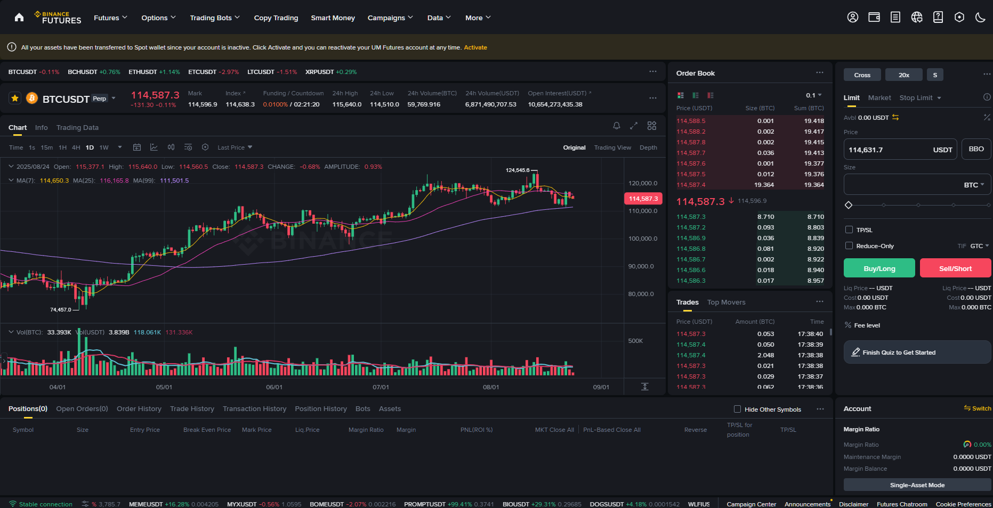Expand the BTCUSDT symbol selector
The width and height of the screenshot is (993, 508).
pyautogui.click(x=114, y=99)
